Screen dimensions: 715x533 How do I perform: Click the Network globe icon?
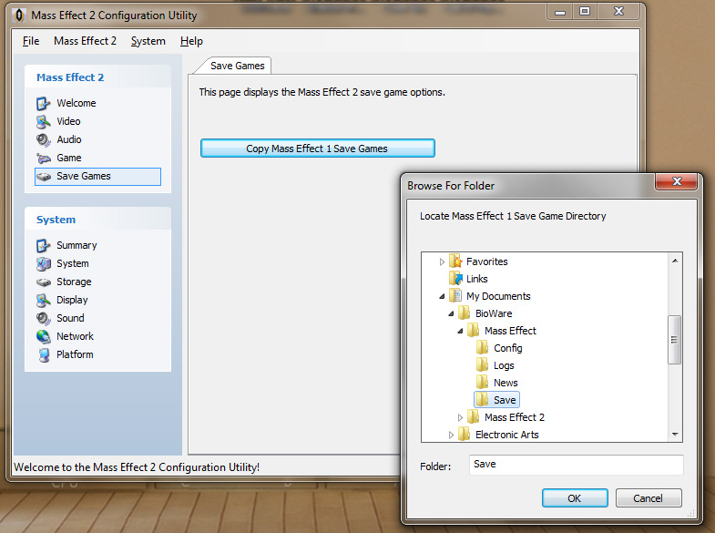(x=44, y=337)
